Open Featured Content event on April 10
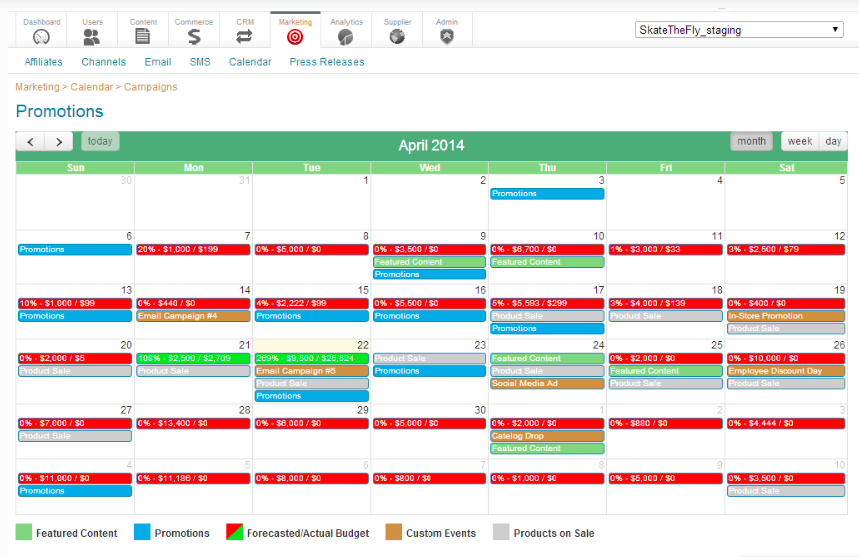Screen dimensions: 859x557 [x=547, y=262]
